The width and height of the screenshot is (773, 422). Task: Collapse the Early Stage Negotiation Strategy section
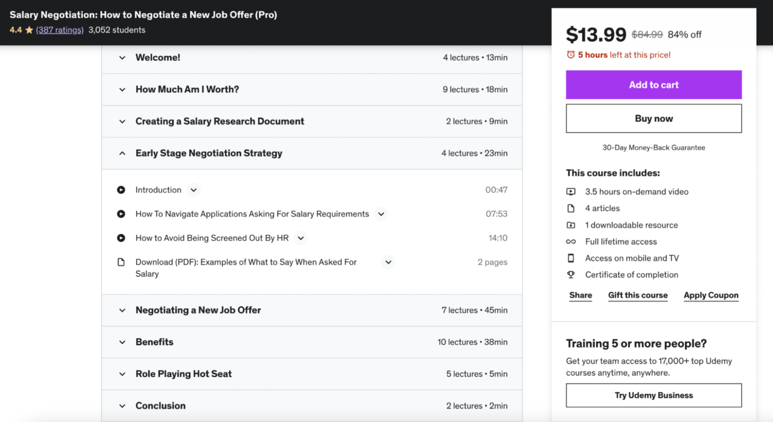coord(122,154)
